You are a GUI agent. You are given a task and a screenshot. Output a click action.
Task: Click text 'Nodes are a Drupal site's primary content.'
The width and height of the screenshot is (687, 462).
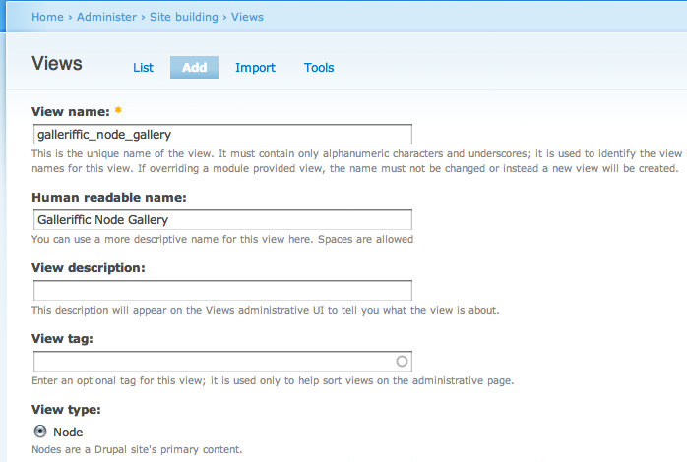click(137, 450)
